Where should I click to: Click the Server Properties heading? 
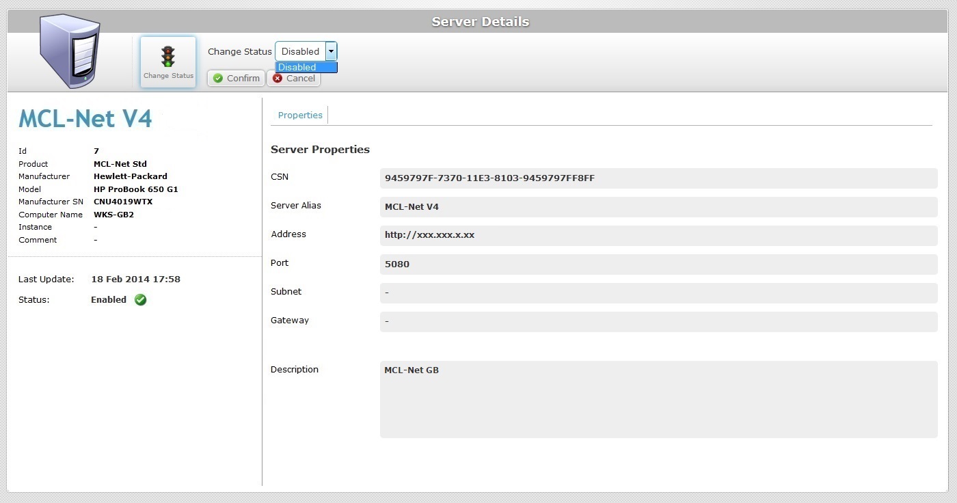pyautogui.click(x=320, y=150)
